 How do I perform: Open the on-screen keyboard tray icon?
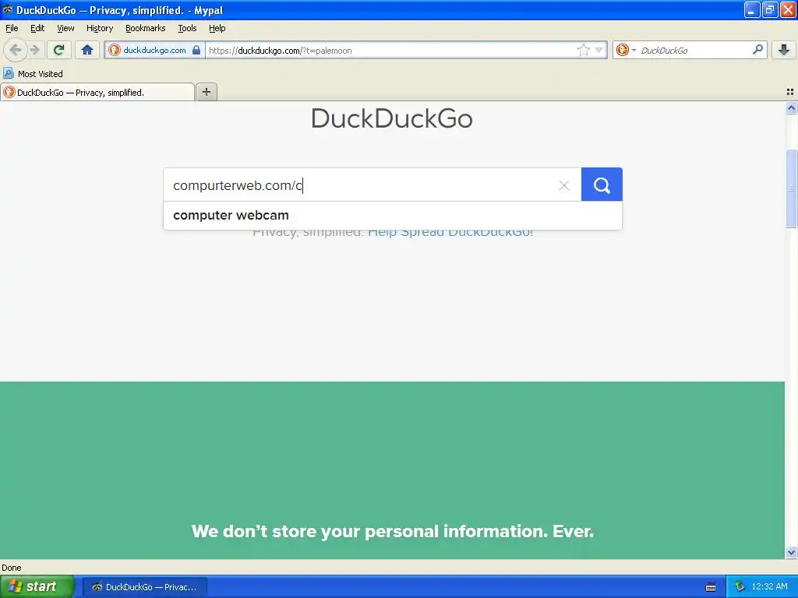[711, 587]
